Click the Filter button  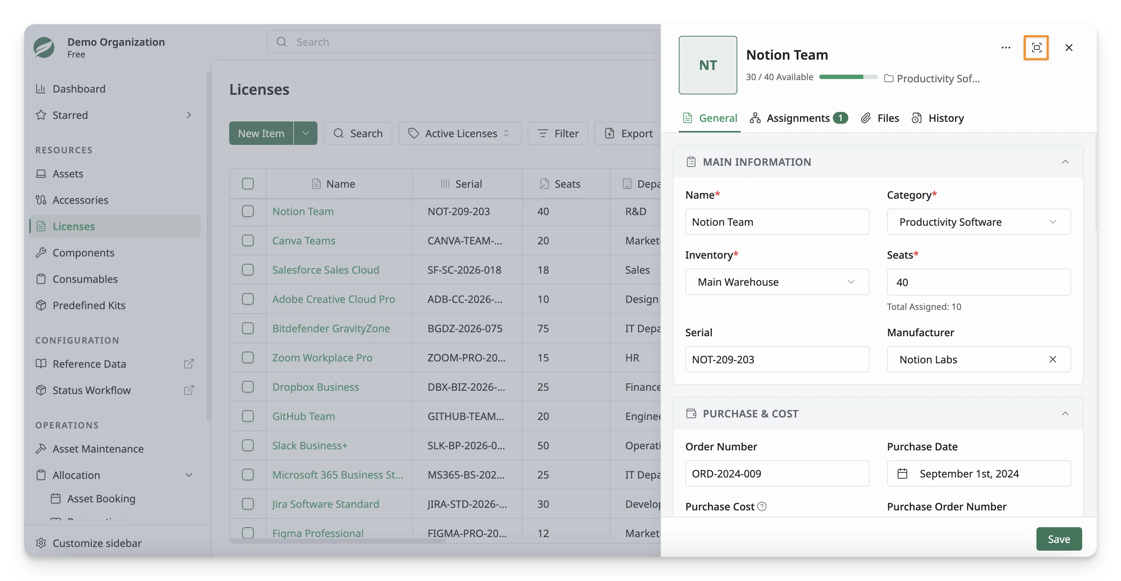tap(558, 133)
